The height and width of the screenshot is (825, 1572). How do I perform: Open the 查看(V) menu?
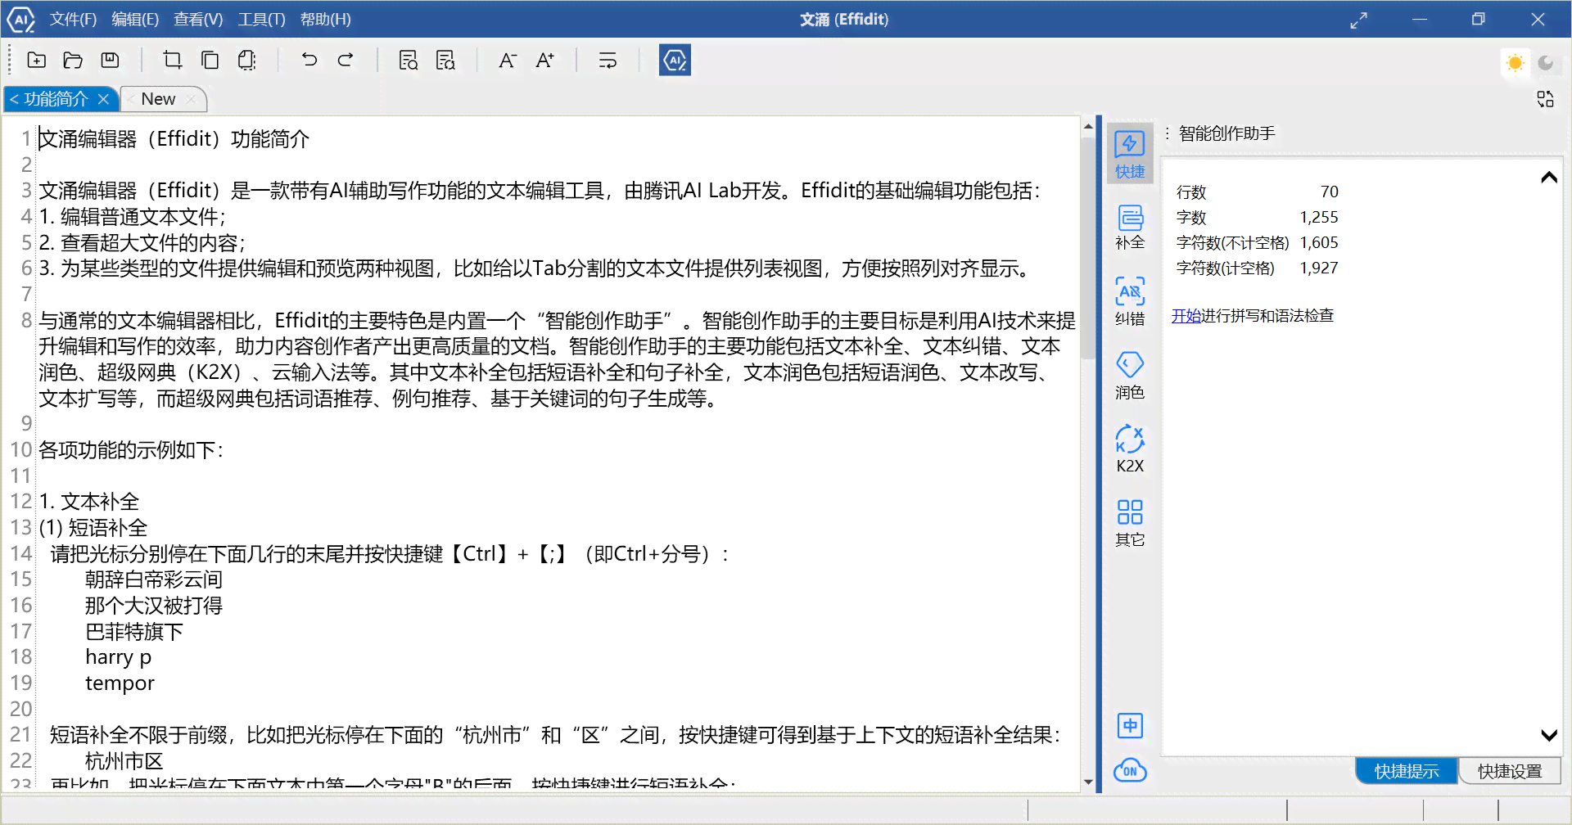pyautogui.click(x=198, y=19)
